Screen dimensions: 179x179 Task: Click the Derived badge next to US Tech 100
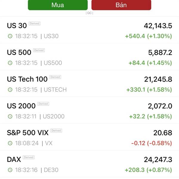(55, 77)
